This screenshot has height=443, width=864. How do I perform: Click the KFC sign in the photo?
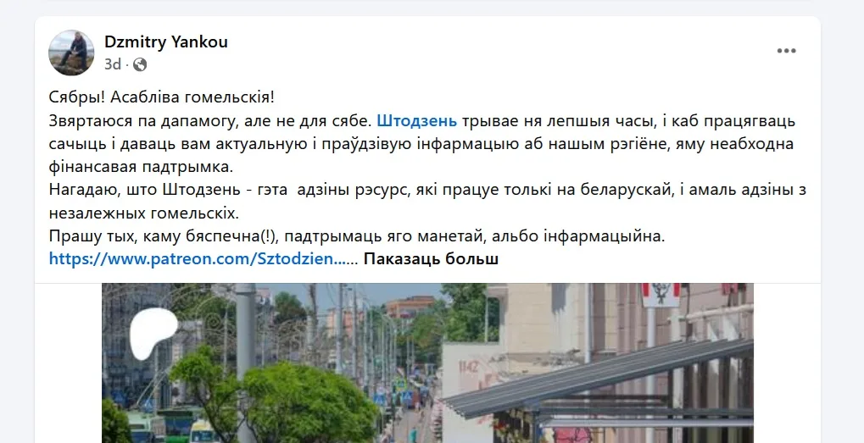click(661, 295)
